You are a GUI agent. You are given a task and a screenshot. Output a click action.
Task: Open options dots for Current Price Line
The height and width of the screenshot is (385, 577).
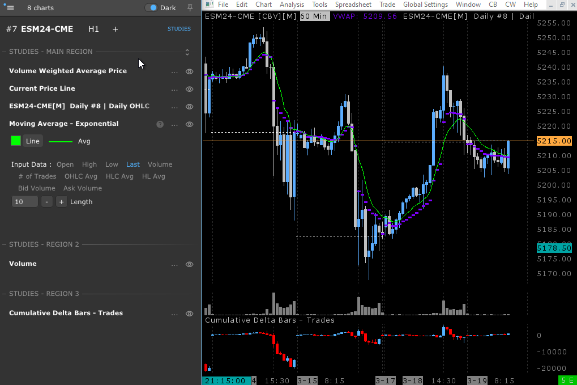pyautogui.click(x=174, y=89)
